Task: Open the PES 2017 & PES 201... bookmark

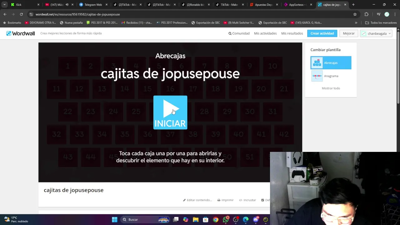Action: pos(102,23)
